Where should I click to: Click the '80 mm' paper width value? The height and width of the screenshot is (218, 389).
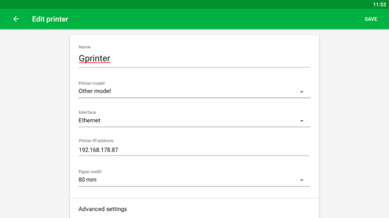point(88,180)
